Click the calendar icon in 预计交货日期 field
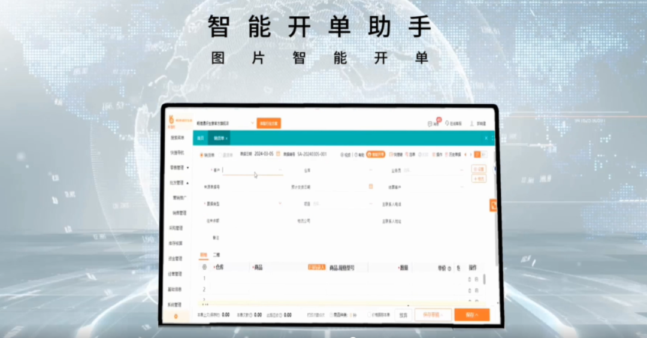This screenshot has height=338, width=647. coord(371,186)
